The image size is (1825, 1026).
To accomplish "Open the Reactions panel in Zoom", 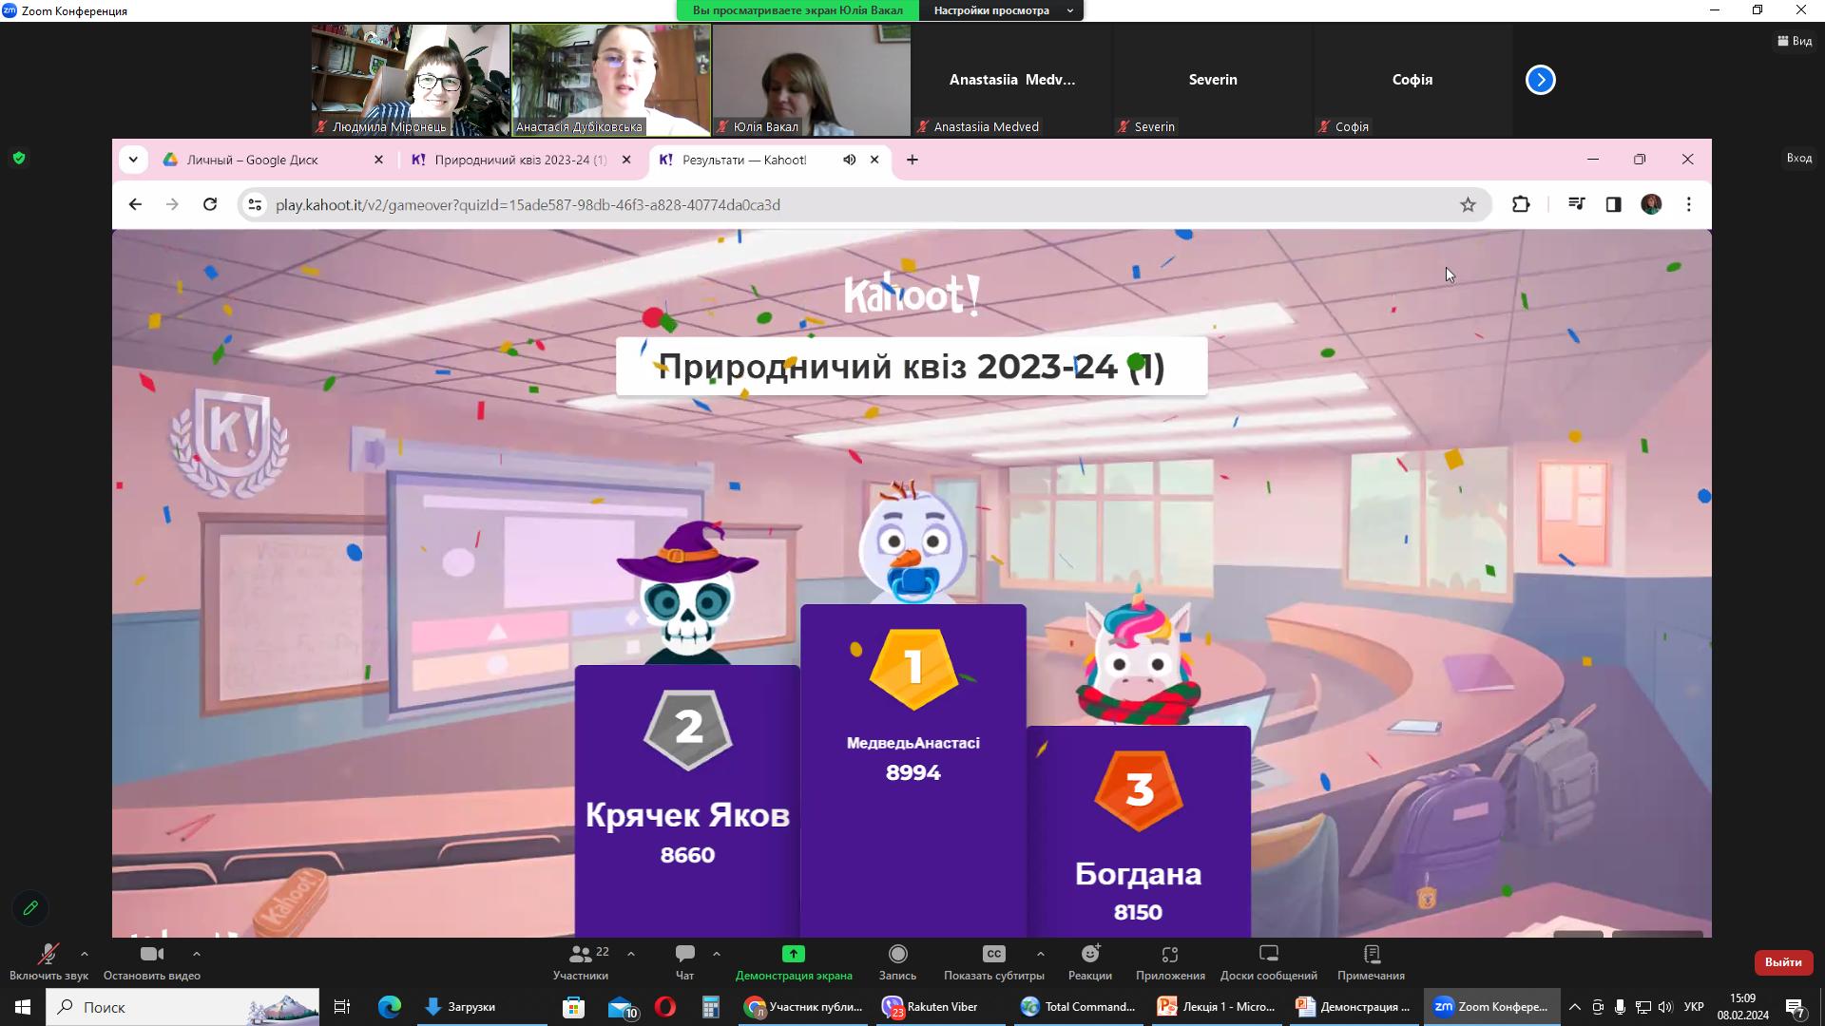I will pyautogui.click(x=1089, y=961).
